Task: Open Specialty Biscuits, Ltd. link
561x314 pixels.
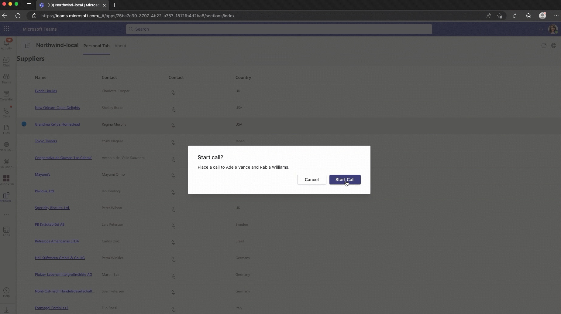Action: tap(52, 208)
